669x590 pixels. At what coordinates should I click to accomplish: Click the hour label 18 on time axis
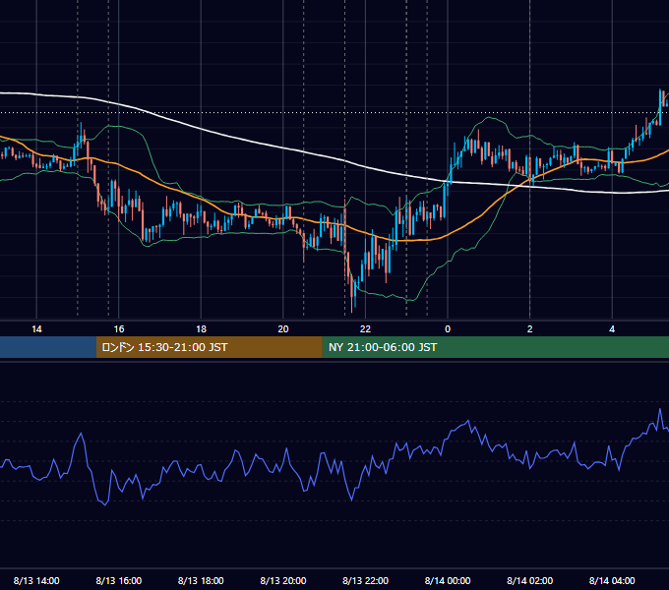[201, 329]
